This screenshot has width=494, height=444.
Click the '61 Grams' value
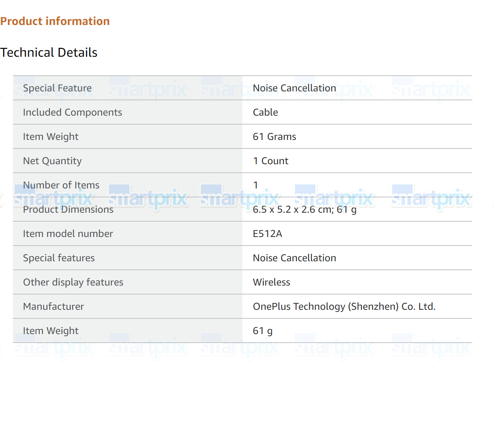274,137
